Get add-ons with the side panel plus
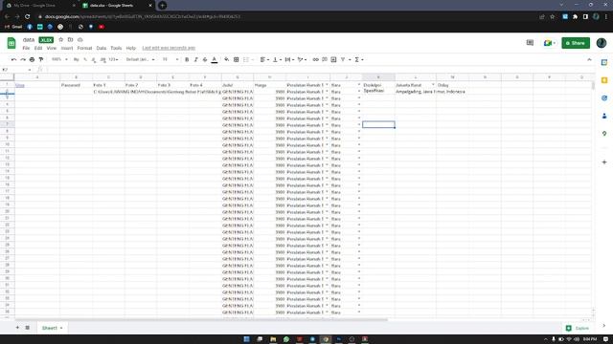 click(x=604, y=161)
